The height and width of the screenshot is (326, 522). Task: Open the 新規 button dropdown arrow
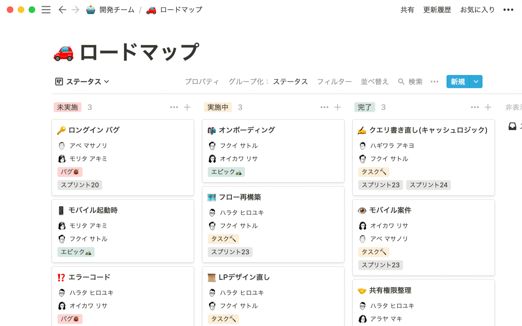tap(476, 81)
